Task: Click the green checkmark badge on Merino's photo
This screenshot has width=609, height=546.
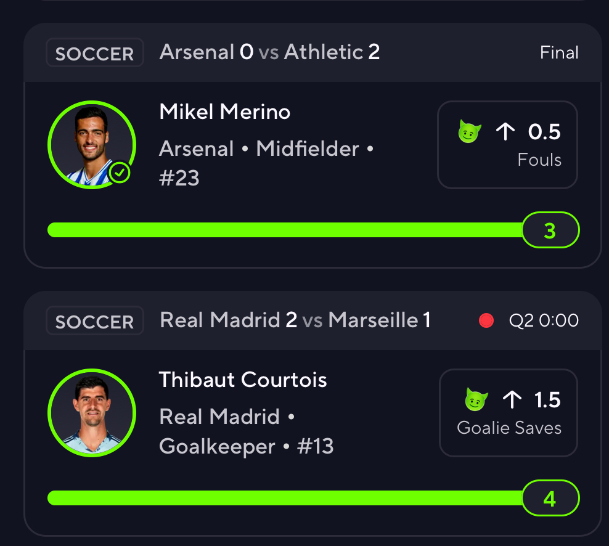Action: click(120, 174)
